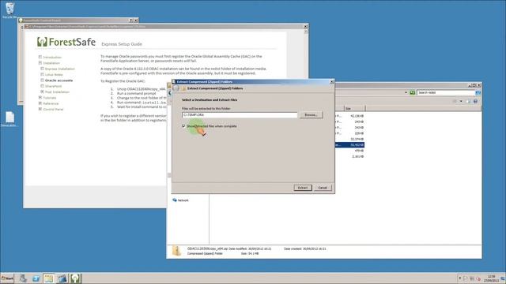Launch PowerShell from the taskbar
This screenshot has width=506, height=284.
(36, 278)
